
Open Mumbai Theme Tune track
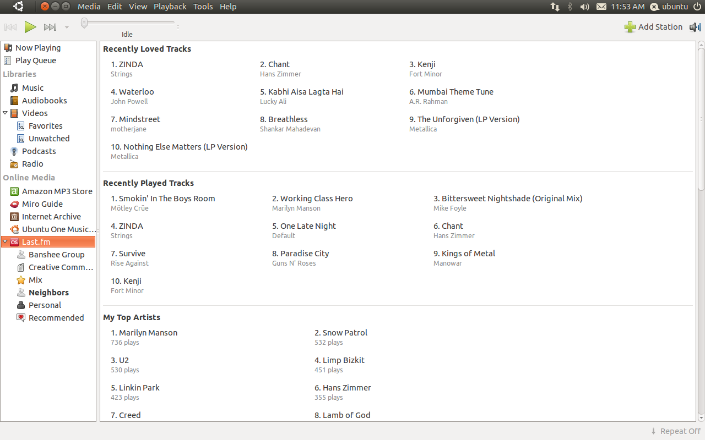(451, 92)
